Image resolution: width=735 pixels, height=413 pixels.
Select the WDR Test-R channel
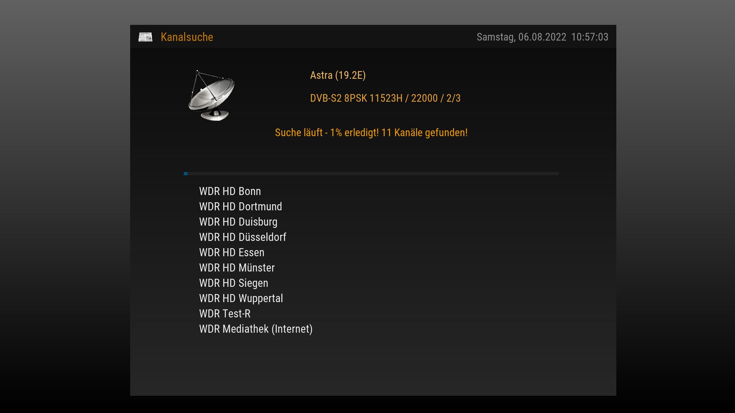coord(225,314)
